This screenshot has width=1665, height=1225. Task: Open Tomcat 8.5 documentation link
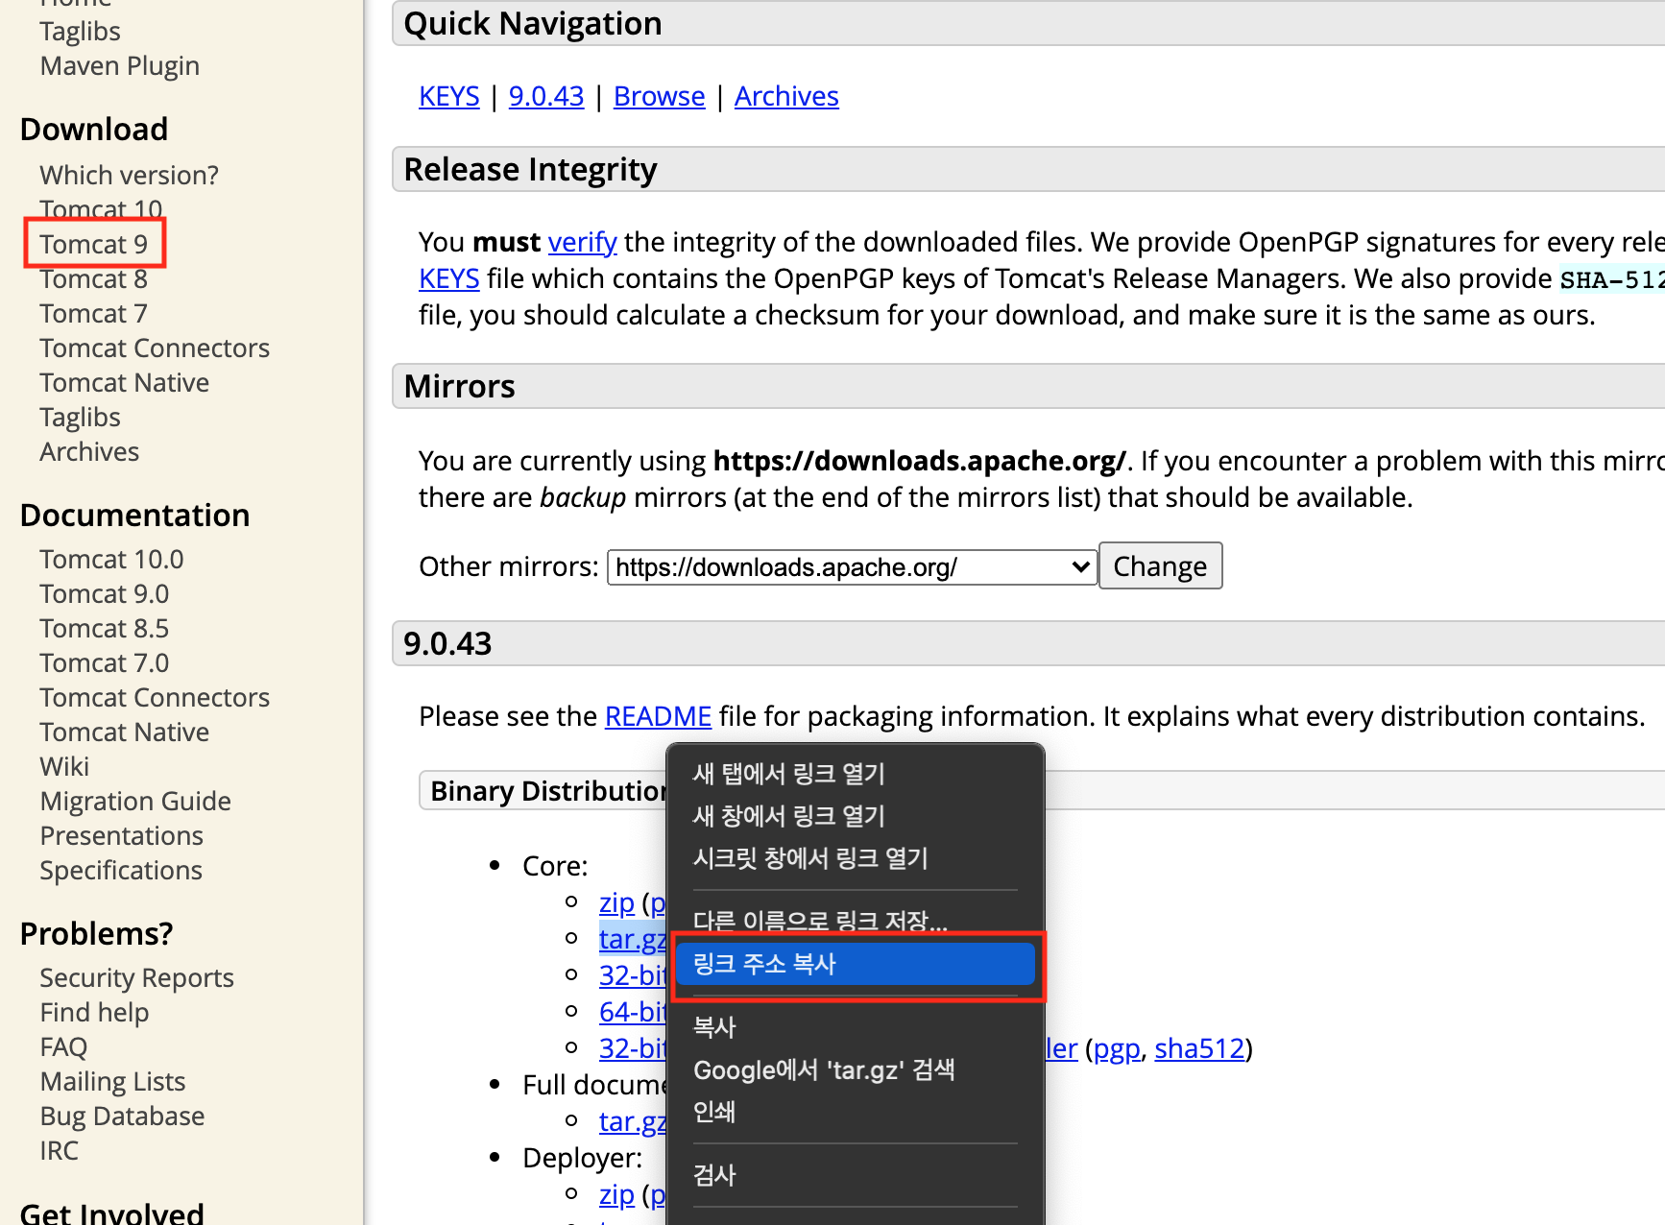tap(104, 628)
